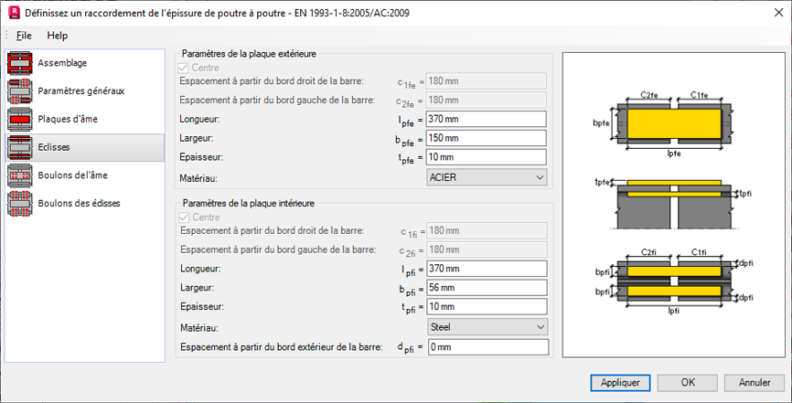The width and height of the screenshot is (792, 403).
Task: Click the Robot app icon in the title bar
Action: (14, 13)
